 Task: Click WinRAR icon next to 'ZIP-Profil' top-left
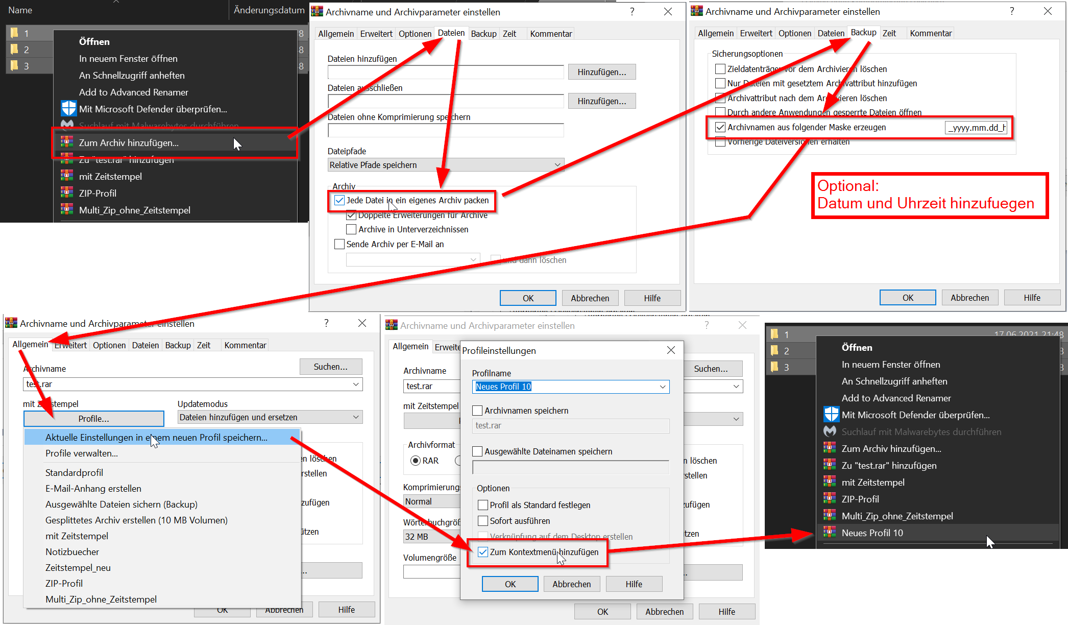click(67, 193)
